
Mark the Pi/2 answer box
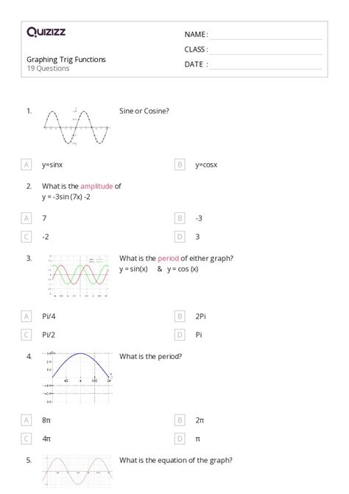pyautogui.click(x=27, y=335)
